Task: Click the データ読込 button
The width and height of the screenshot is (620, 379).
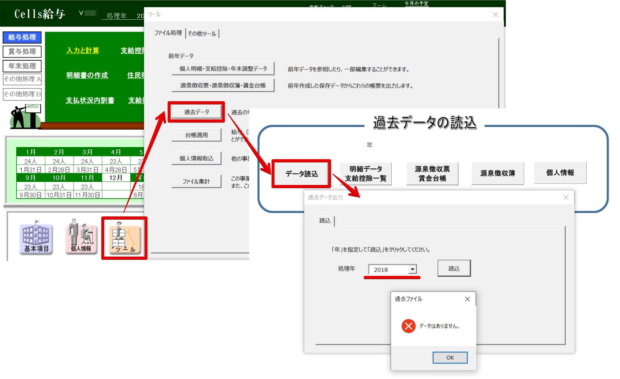Action: coord(301,174)
